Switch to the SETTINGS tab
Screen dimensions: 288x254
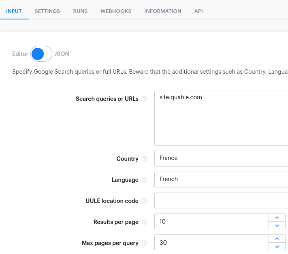click(47, 11)
